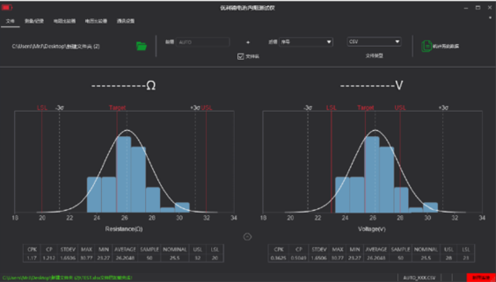496x282 pixels.
Task: Click the tallest bar in Voltage histogram
Action: (x=371, y=174)
